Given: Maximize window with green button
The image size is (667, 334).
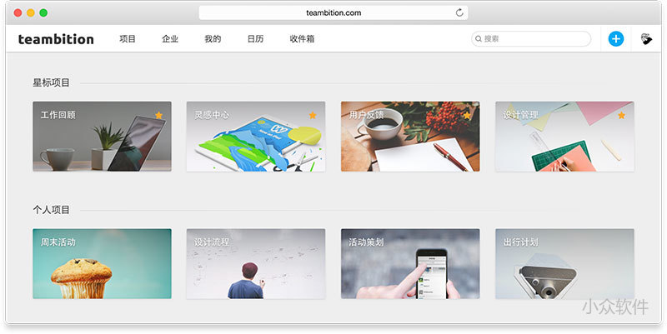Looking at the screenshot, I should click(x=43, y=12).
